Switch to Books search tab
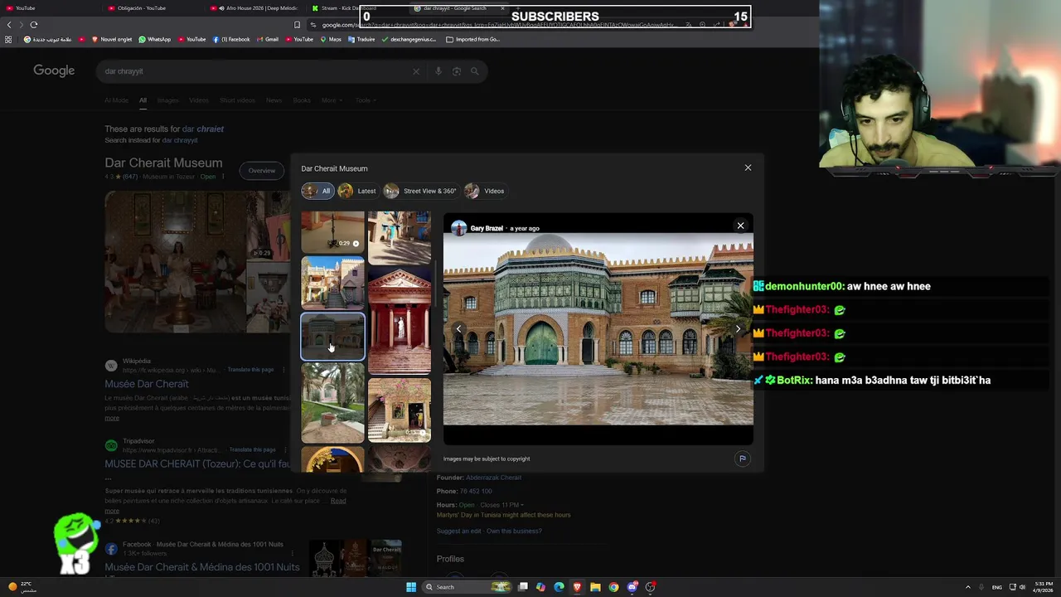Viewport: 1061px width, 597px height. [302, 100]
